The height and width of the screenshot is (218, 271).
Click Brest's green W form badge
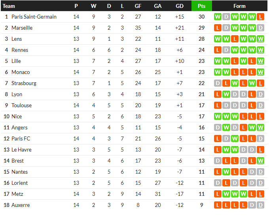pos(260,161)
